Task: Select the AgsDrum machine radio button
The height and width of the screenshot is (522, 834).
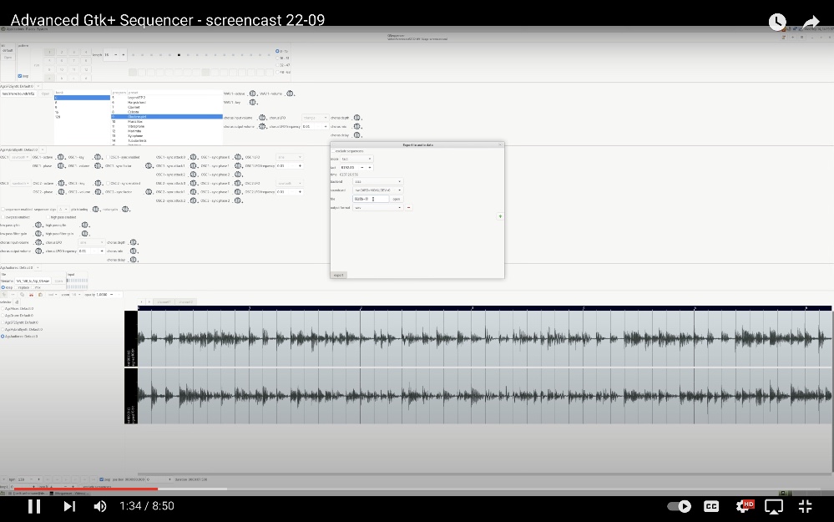Action: point(3,316)
